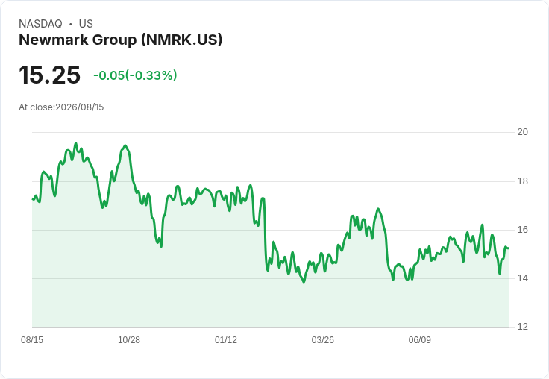This screenshot has width=549, height=379.
Task: Click the -0.05(-0.33%) change value
Action: tap(135, 75)
